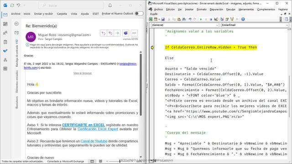Click breakpoint arrow in VBA margin
This screenshot has height=164, width=292.
point(152,47)
